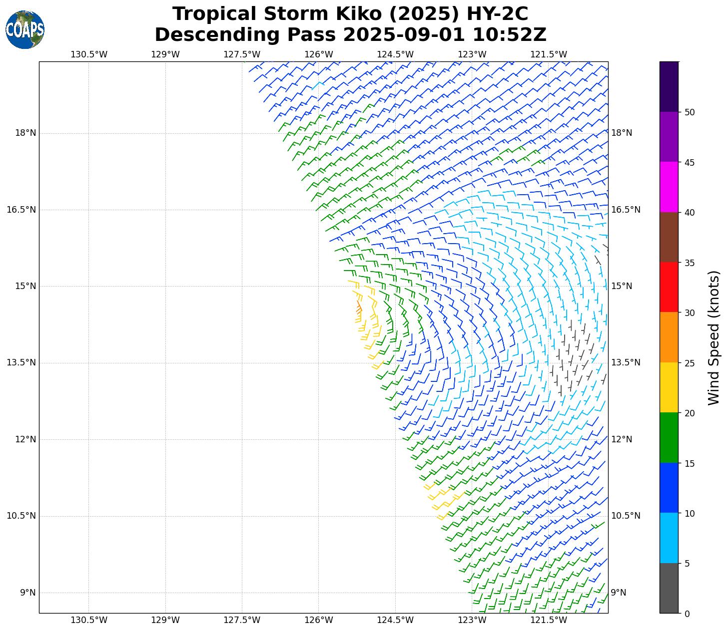Click the Tropical Storm Kiko plot title
This screenshot has width=728, height=631.
(350, 14)
